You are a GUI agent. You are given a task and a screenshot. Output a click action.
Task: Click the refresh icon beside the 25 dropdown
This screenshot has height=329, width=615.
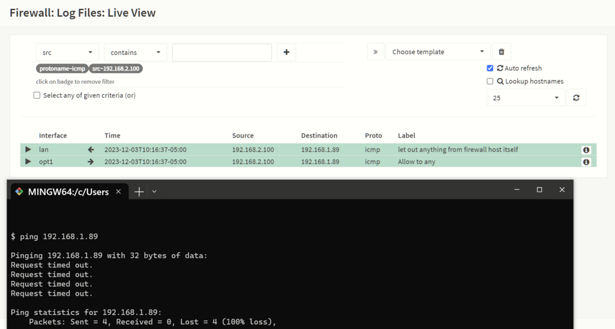coord(576,98)
